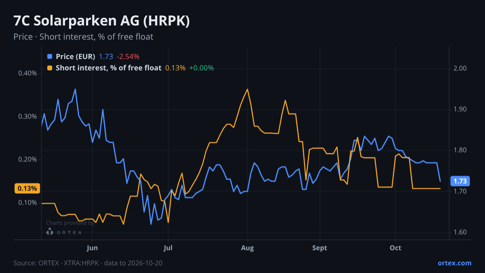
Task: Click the 1.80 right axis label
Action: [x=460, y=150]
